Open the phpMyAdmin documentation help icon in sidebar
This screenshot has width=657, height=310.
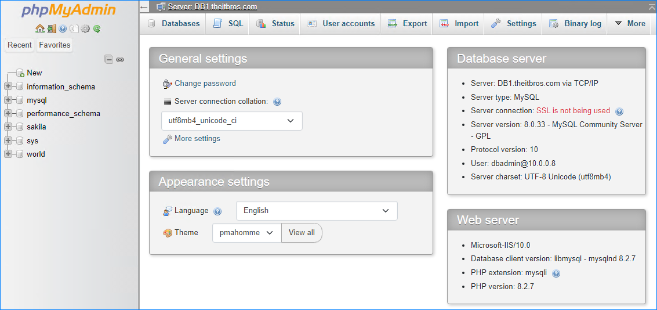coord(63,28)
